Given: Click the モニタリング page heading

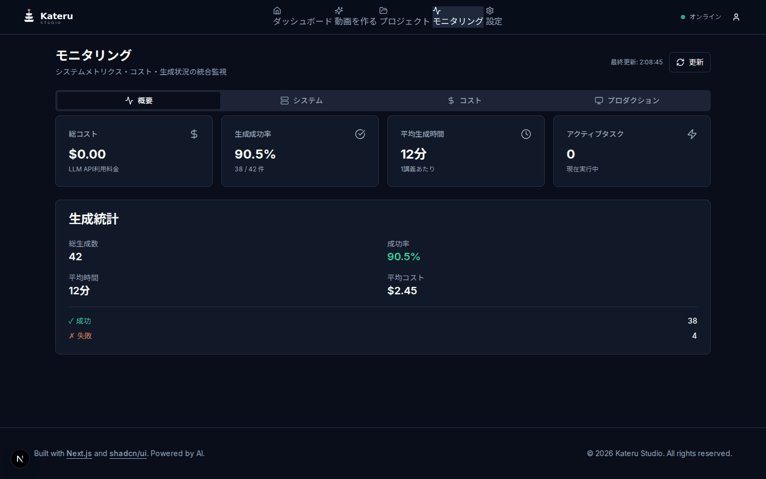Looking at the screenshot, I should click(x=94, y=55).
